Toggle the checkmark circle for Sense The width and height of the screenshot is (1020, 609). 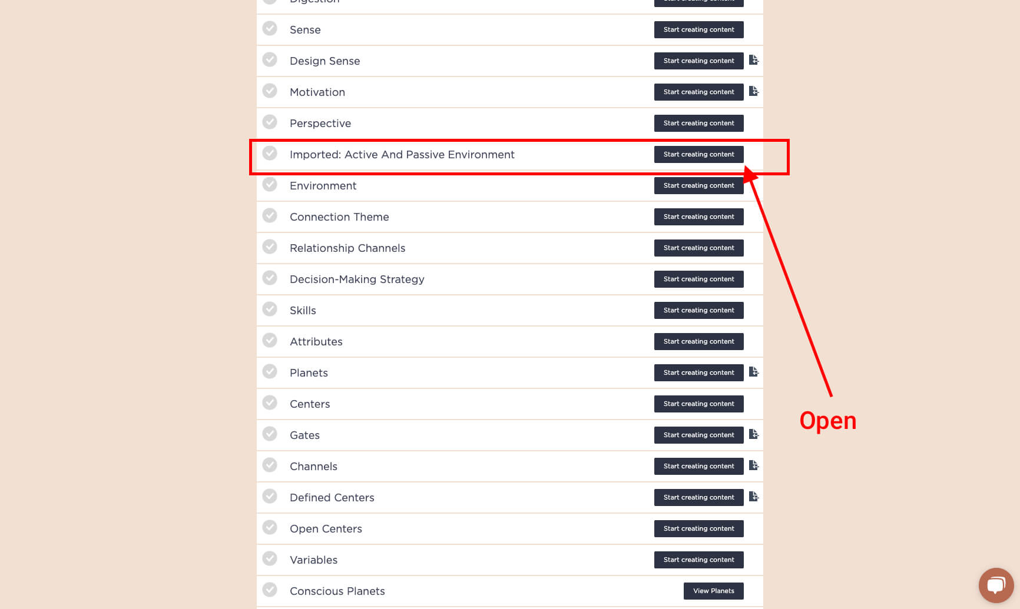tap(270, 29)
